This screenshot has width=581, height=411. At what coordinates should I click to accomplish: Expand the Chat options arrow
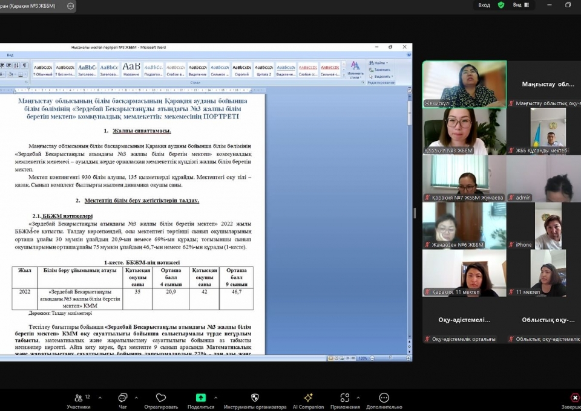tap(136, 398)
